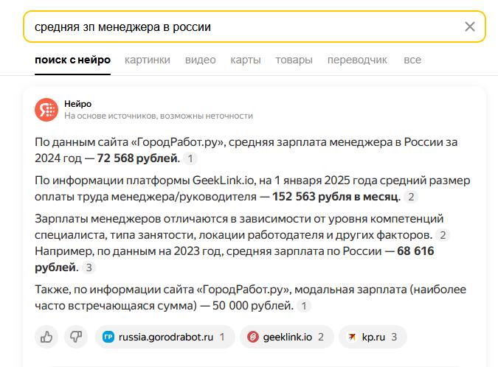This screenshot has width=498, height=367.
Task: Switch to the видео tab
Action: (201, 60)
